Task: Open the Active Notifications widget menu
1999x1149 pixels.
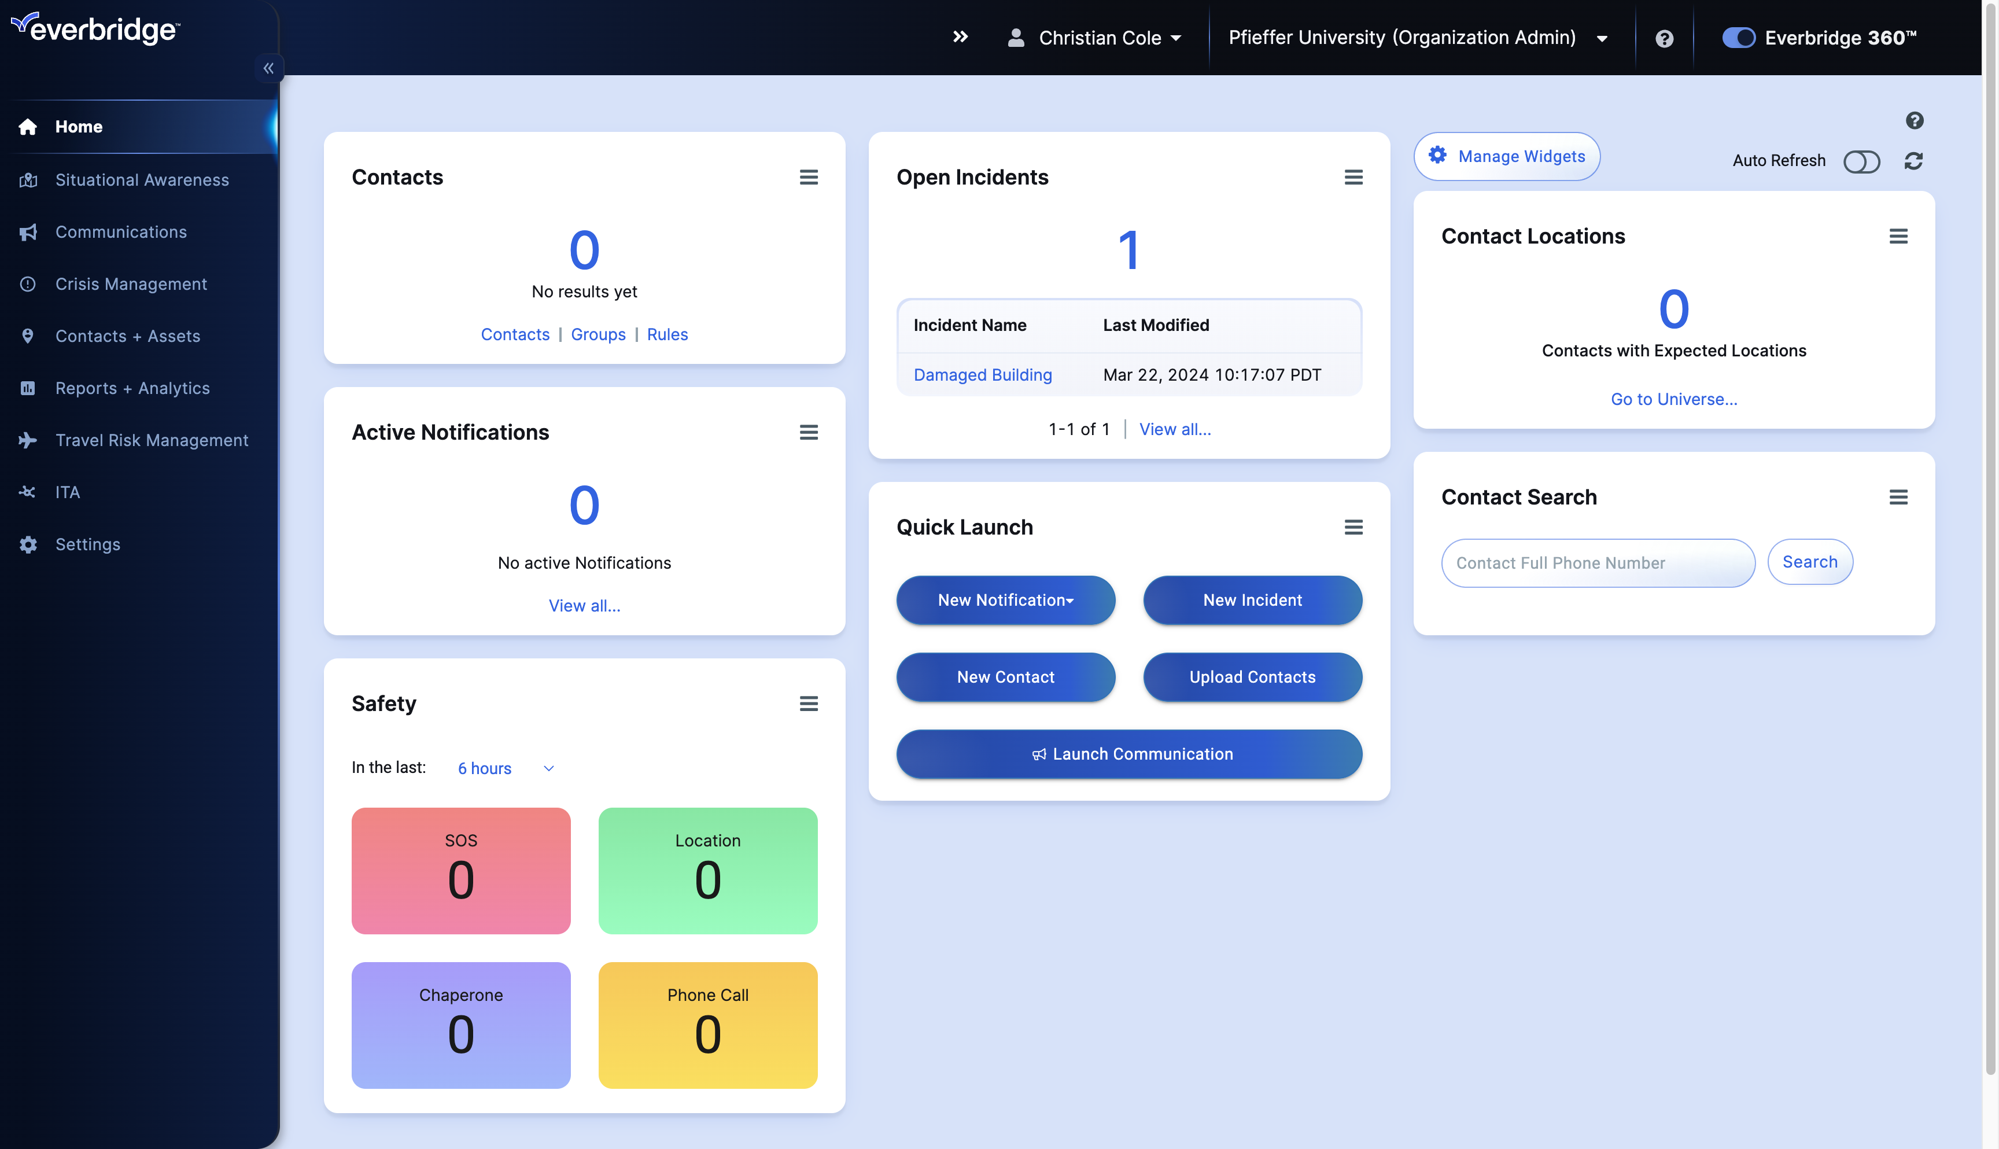Action: 809,432
